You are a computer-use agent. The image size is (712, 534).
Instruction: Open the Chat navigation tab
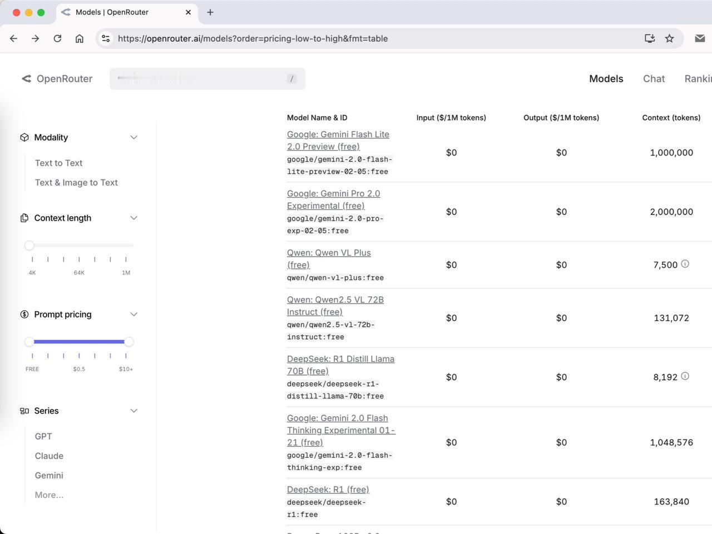click(654, 78)
